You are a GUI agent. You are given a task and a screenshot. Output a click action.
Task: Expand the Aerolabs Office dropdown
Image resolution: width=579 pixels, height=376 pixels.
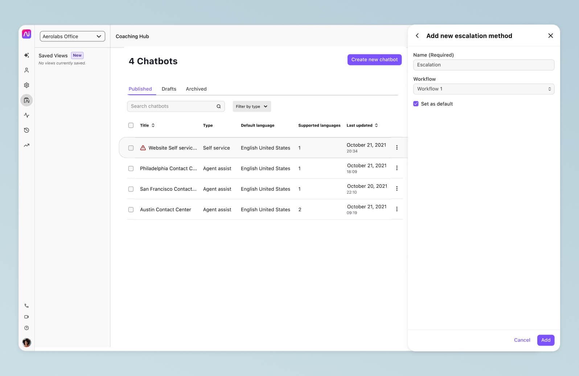tap(72, 36)
